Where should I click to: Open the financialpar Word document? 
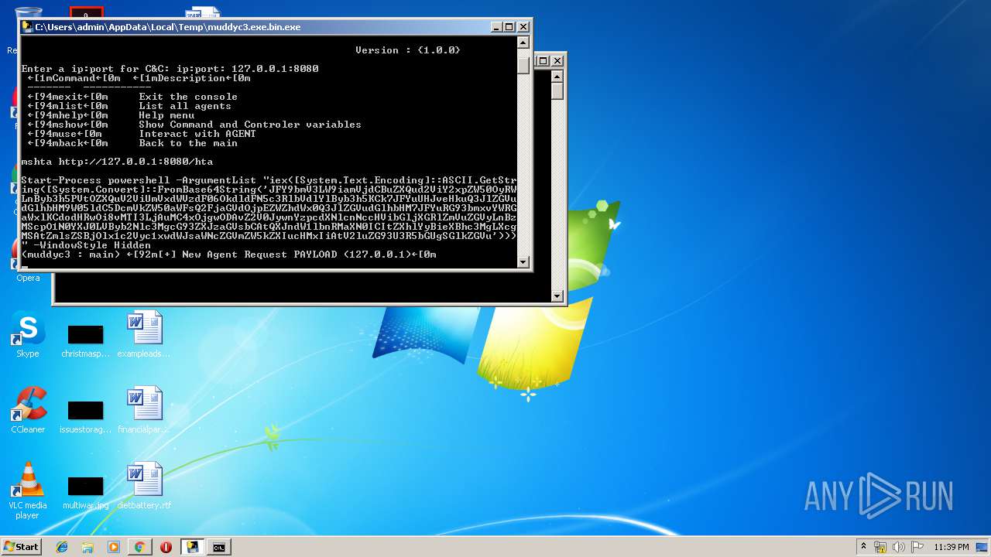144,410
